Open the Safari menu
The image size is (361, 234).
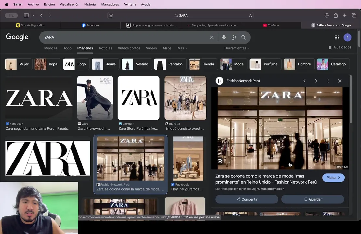coord(18,4)
